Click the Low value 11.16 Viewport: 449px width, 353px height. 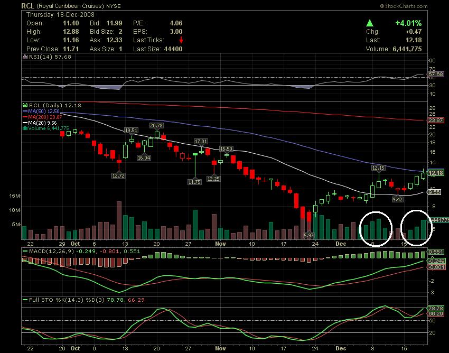coord(71,40)
